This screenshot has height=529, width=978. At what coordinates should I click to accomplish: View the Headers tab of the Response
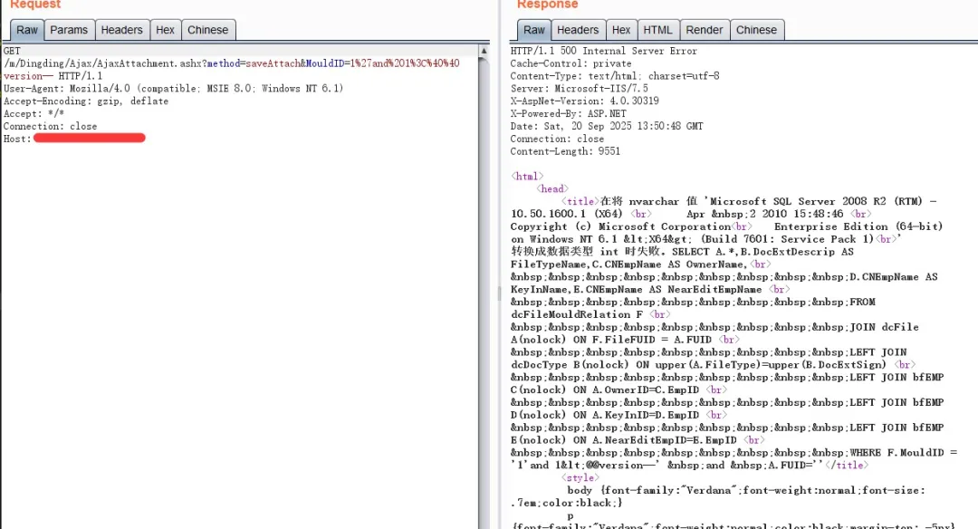coord(578,30)
